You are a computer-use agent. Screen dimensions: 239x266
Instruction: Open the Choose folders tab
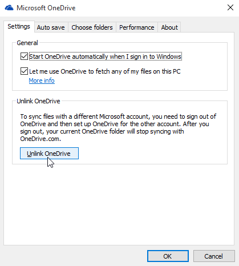click(92, 27)
